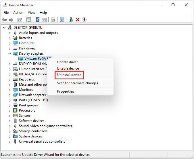194x159 pixels.
Task: Close the Device Manager window
Action: click(186, 5)
